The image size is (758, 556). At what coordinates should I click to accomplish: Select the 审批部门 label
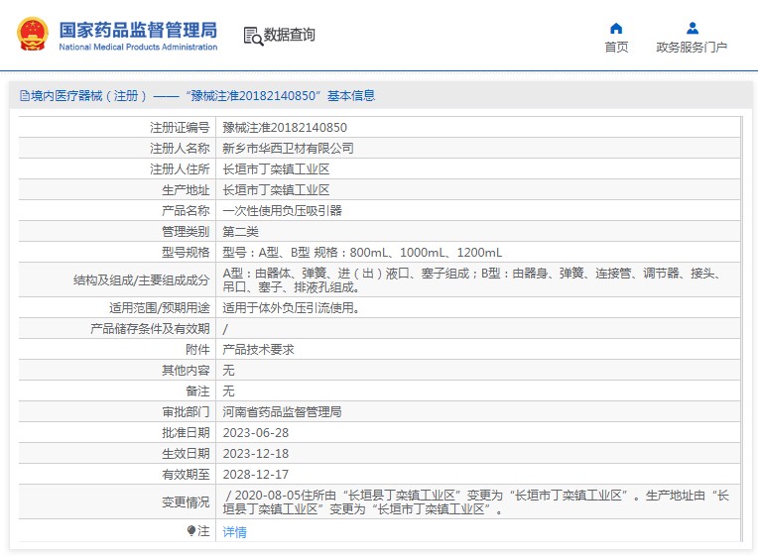tap(186, 411)
